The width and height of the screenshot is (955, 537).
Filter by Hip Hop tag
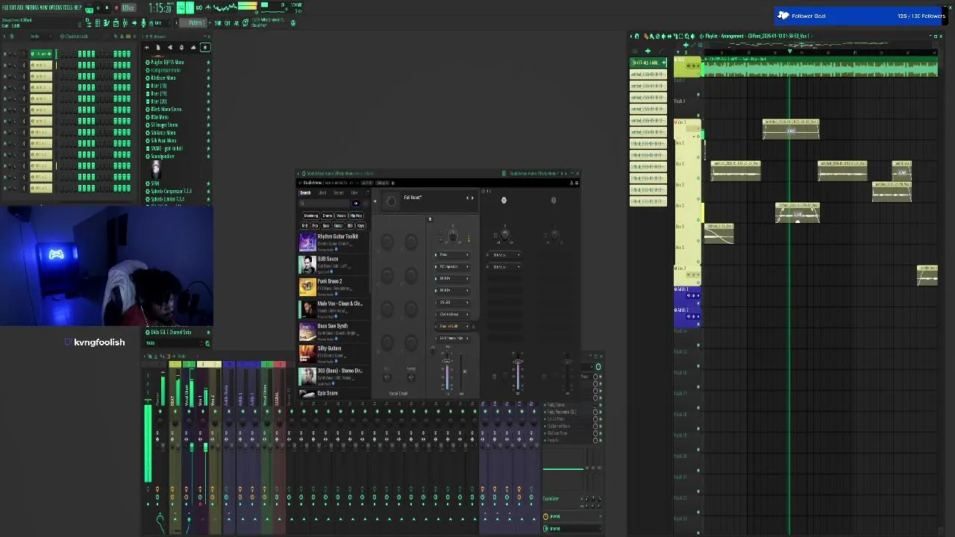[356, 216]
